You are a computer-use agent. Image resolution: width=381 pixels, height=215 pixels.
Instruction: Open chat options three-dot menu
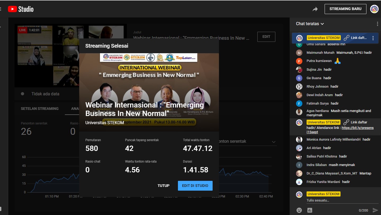tap(377, 24)
